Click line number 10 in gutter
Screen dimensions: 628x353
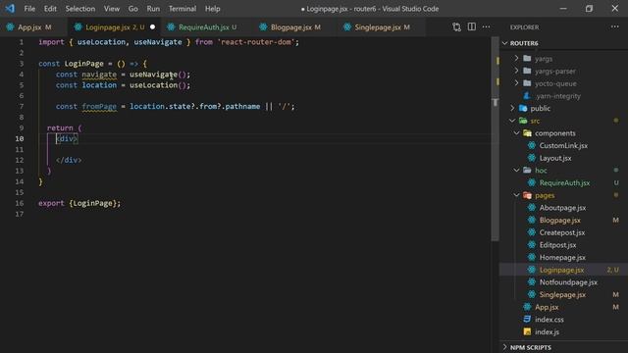[x=20, y=138]
